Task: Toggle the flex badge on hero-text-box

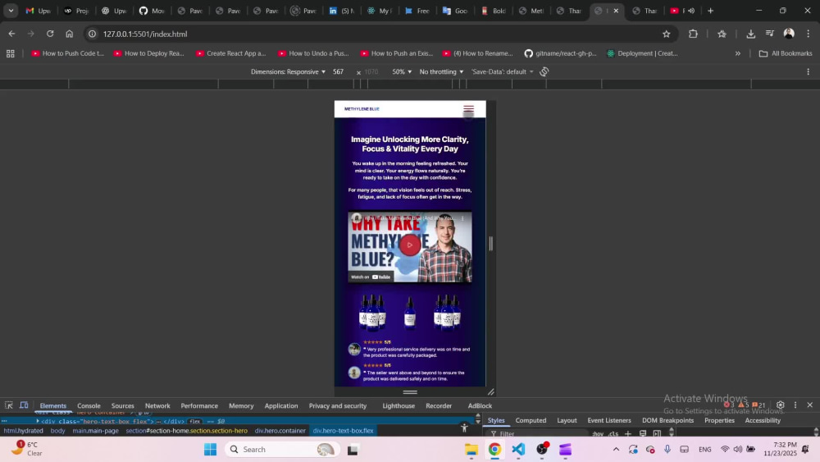Action: coord(195,421)
